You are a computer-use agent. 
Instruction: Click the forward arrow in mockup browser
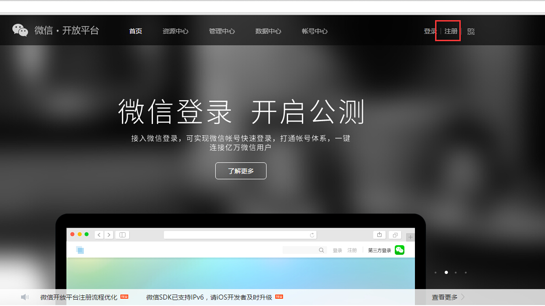pos(109,235)
